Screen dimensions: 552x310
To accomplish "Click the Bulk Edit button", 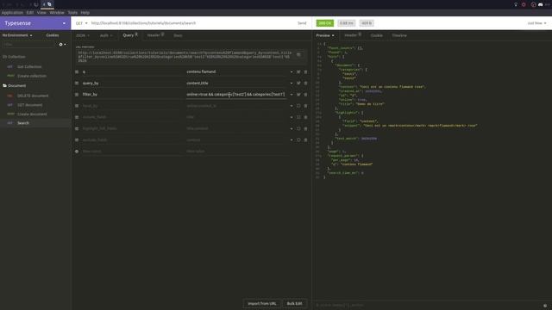I will point(294,304).
